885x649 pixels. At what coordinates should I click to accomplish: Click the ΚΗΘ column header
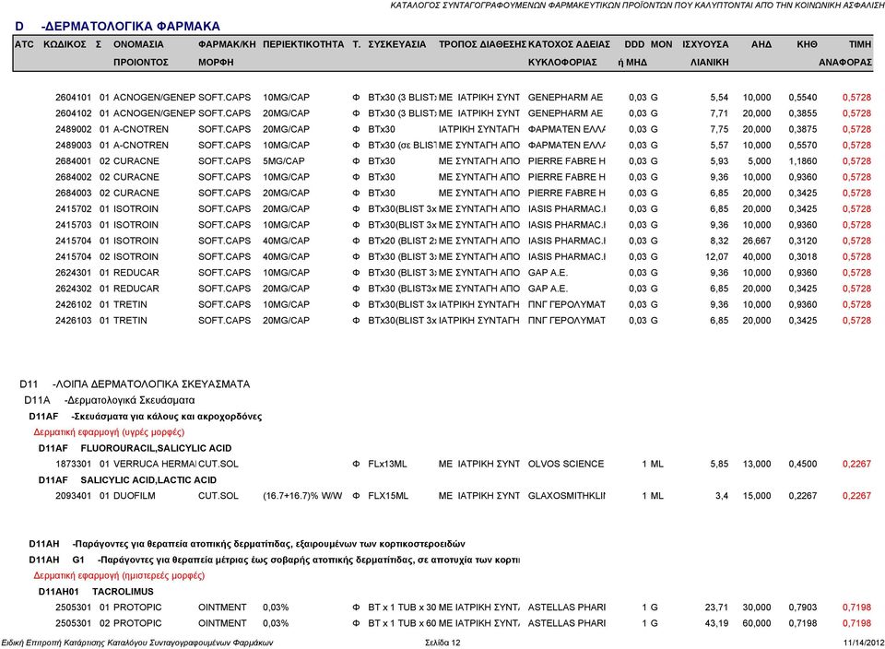pos(807,44)
